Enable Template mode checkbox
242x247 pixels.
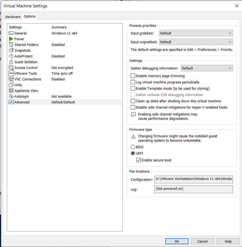133,89
